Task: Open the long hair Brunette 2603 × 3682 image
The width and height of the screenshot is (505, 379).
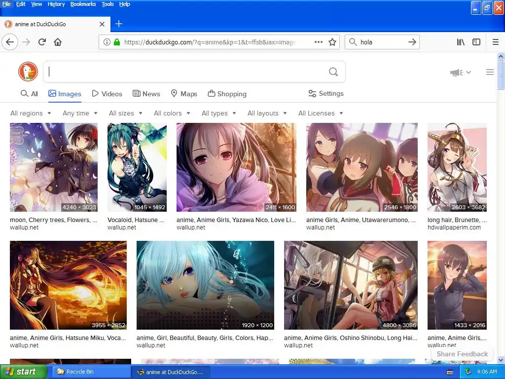Action: 457,167
